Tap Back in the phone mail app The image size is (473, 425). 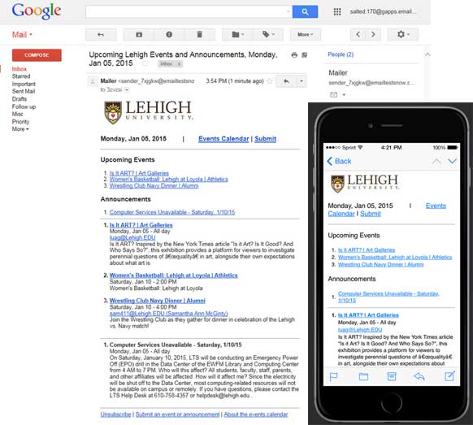[339, 161]
